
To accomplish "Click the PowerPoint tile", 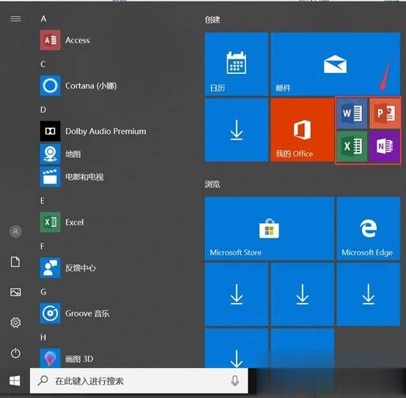I will tap(385, 113).
